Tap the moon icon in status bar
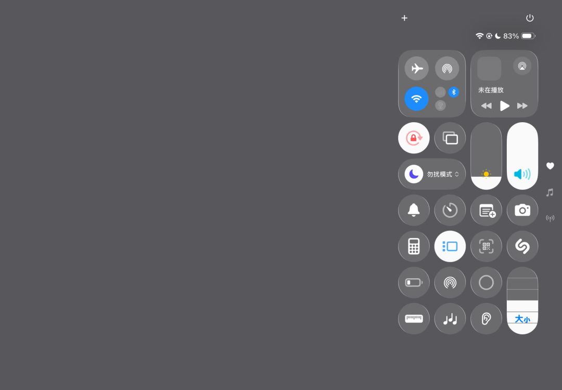 498,36
